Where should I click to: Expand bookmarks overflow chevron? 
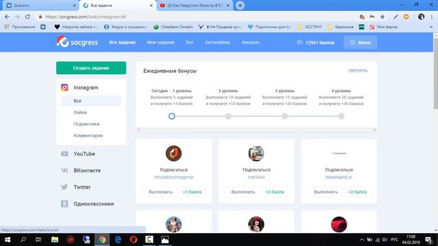click(432, 27)
